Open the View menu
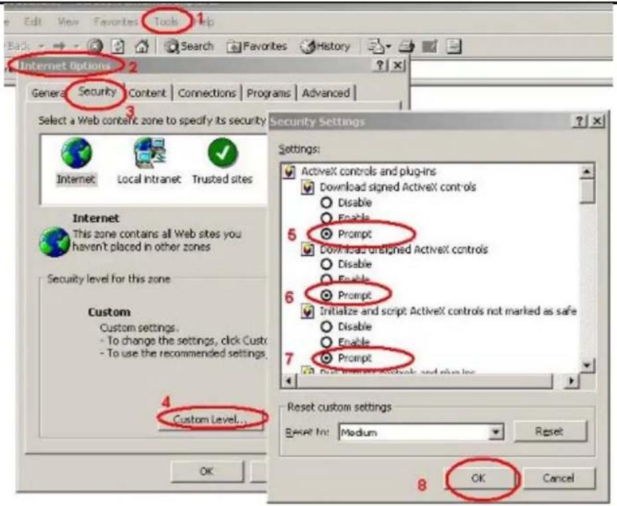The image size is (617, 506). pyautogui.click(x=68, y=22)
